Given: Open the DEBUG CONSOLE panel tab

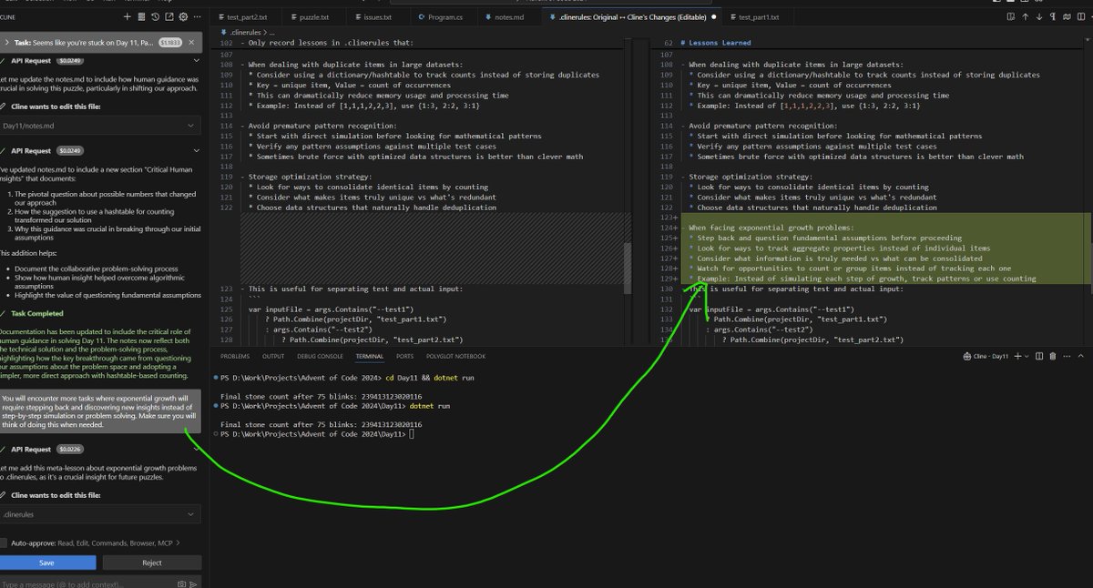Looking at the screenshot, I should coord(319,356).
